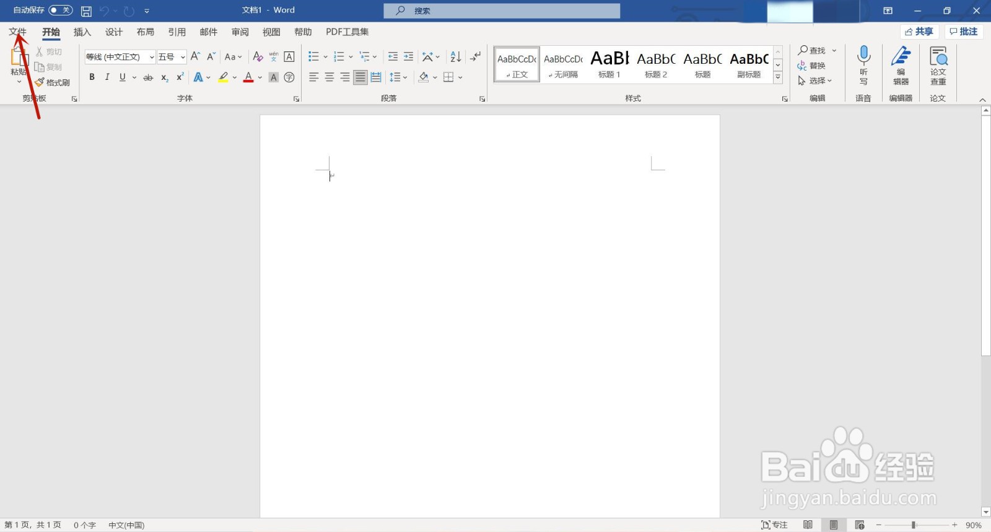Apply superscript formatting
This screenshot has height=532, width=991.
click(x=180, y=77)
